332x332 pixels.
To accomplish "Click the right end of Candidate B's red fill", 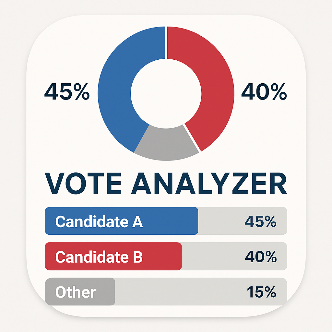I will pyautogui.click(x=180, y=257).
